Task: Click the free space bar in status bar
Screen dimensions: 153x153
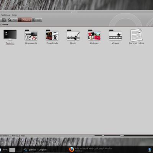Action: pyautogui.click(x=137, y=135)
